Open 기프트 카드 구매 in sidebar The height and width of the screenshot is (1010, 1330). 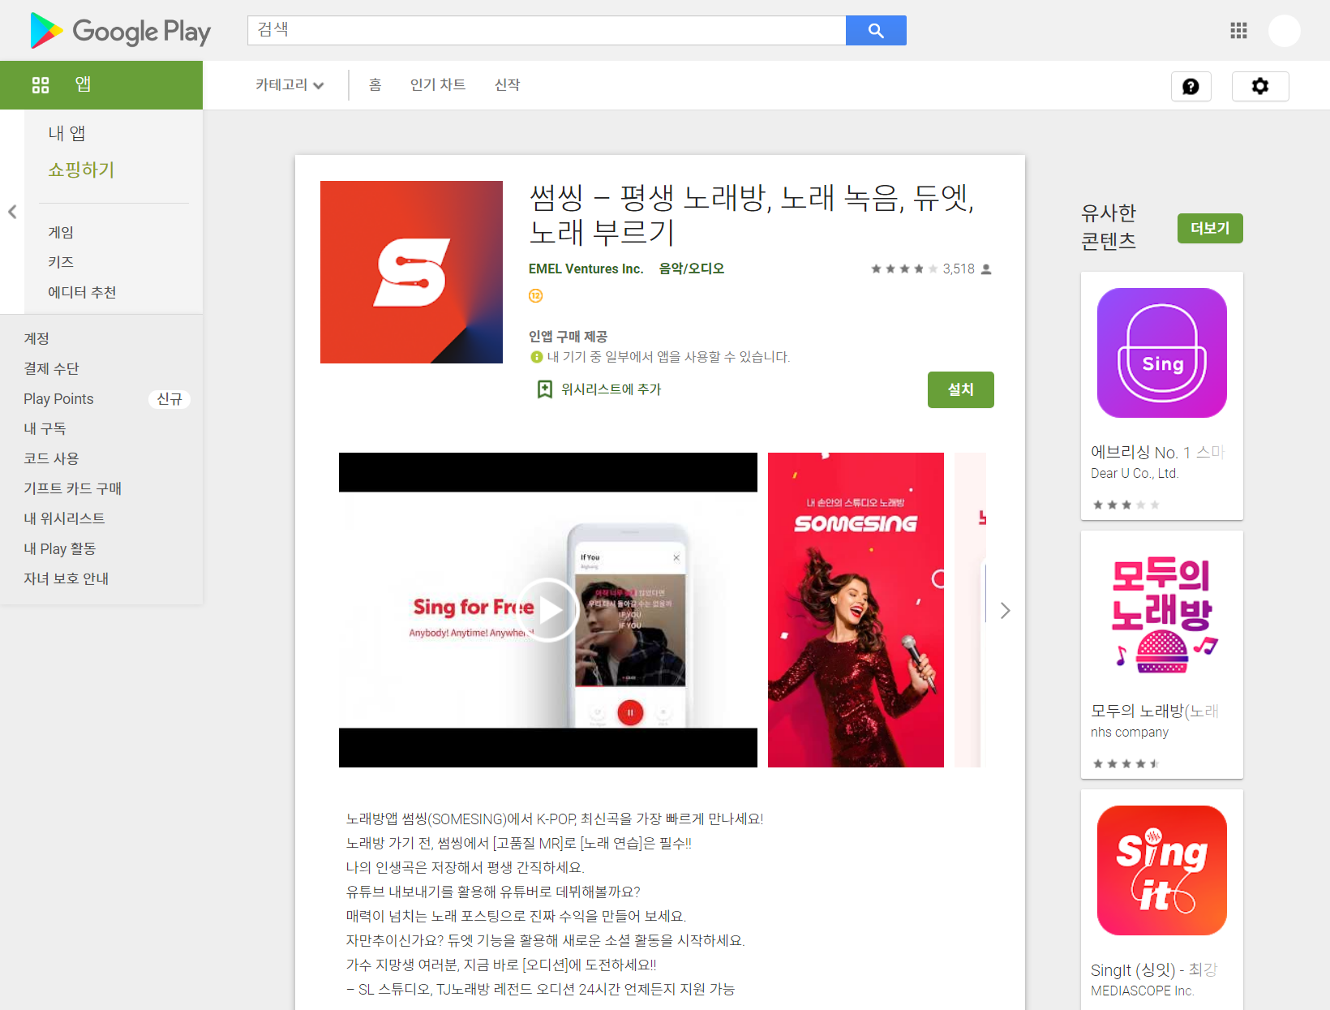[72, 488]
